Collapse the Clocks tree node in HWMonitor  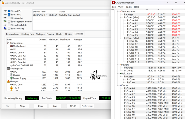pyautogui.click(x=117, y=85)
